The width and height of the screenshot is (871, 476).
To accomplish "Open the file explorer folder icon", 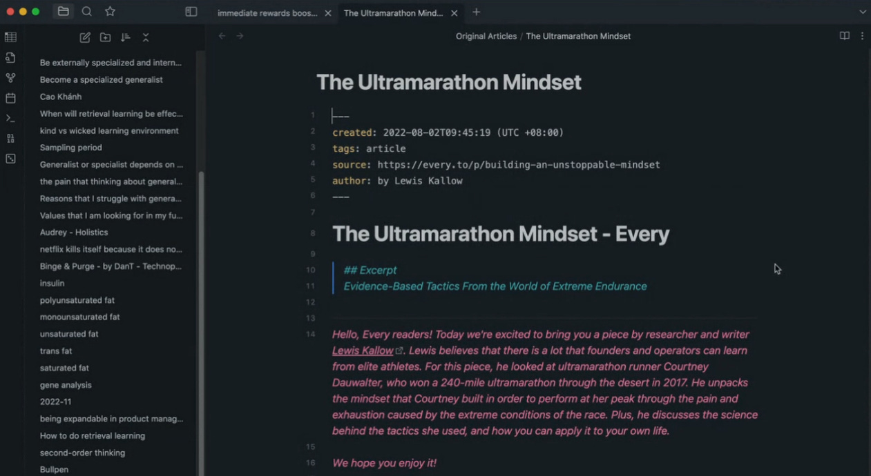I will point(63,12).
